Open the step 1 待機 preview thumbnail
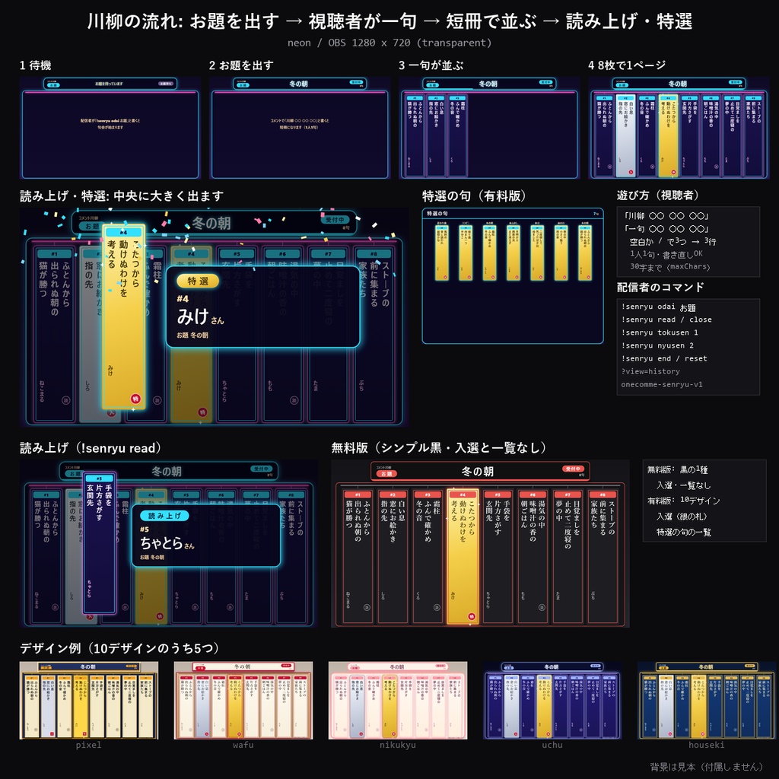The width and height of the screenshot is (779, 779). (110, 128)
